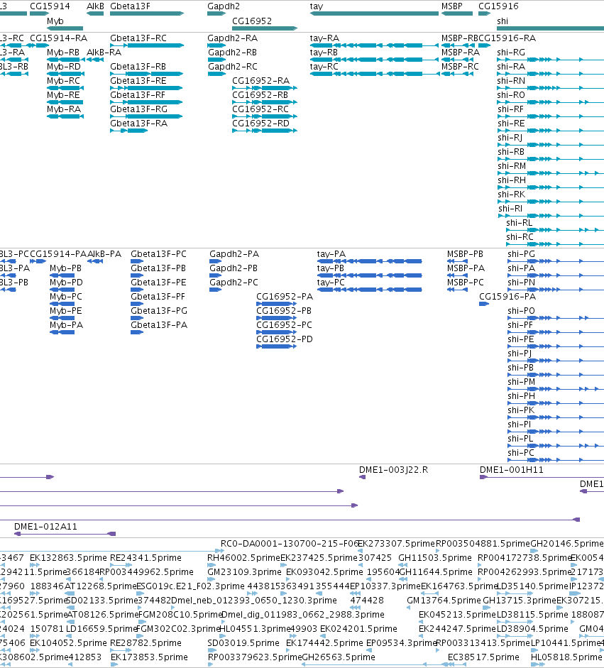
Task: Open the CG16952 gene label
Action: coord(252,21)
